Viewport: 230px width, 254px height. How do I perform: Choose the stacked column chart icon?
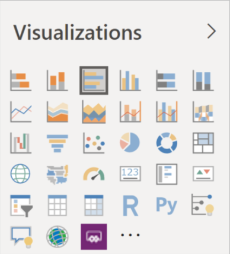coord(57,81)
